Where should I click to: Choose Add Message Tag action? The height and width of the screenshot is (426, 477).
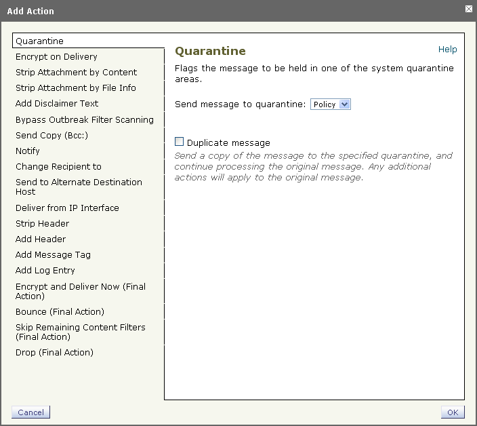click(53, 254)
